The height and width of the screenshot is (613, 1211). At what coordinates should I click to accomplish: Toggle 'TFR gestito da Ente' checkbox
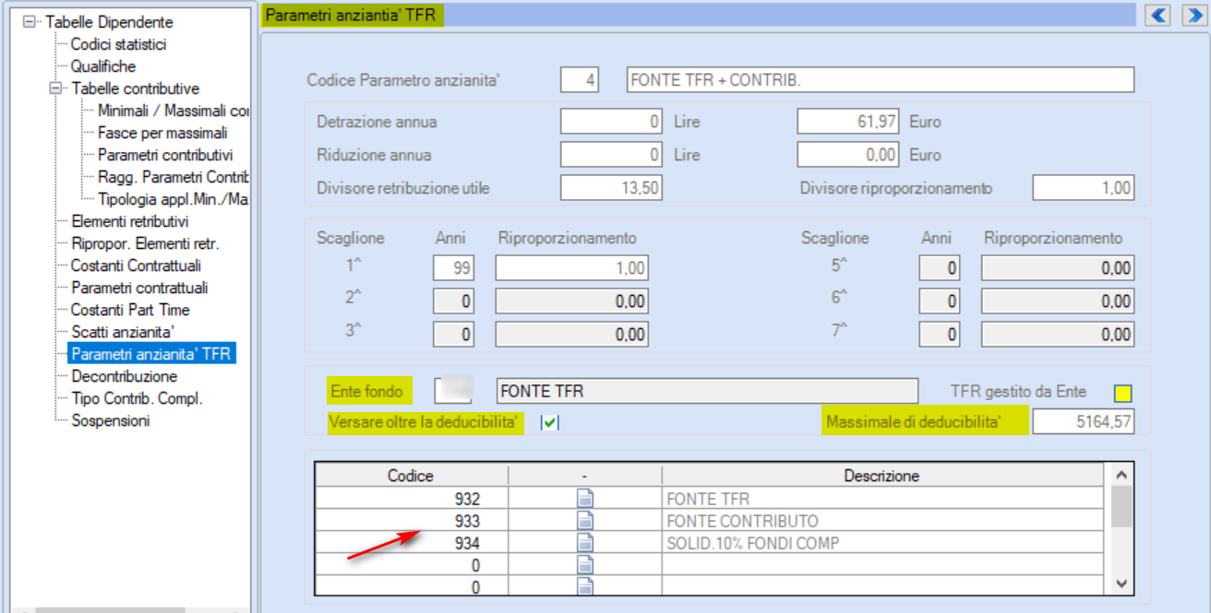(x=1122, y=394)
